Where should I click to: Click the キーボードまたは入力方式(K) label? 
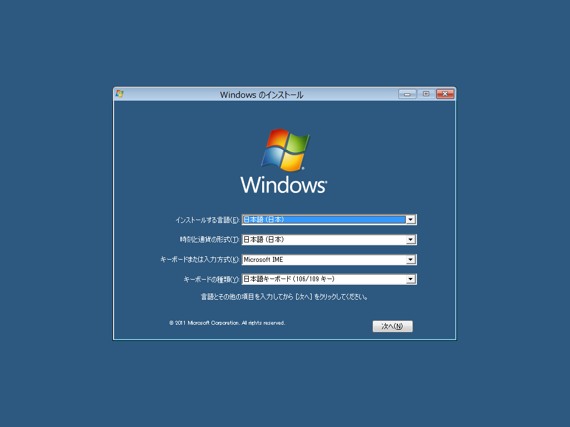click(x=200, y=260)
